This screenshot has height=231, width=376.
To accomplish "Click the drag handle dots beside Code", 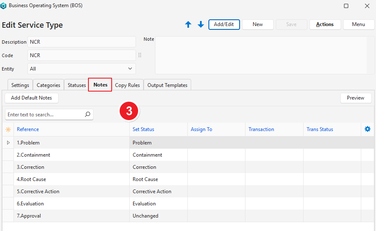I will coord(140,55).
